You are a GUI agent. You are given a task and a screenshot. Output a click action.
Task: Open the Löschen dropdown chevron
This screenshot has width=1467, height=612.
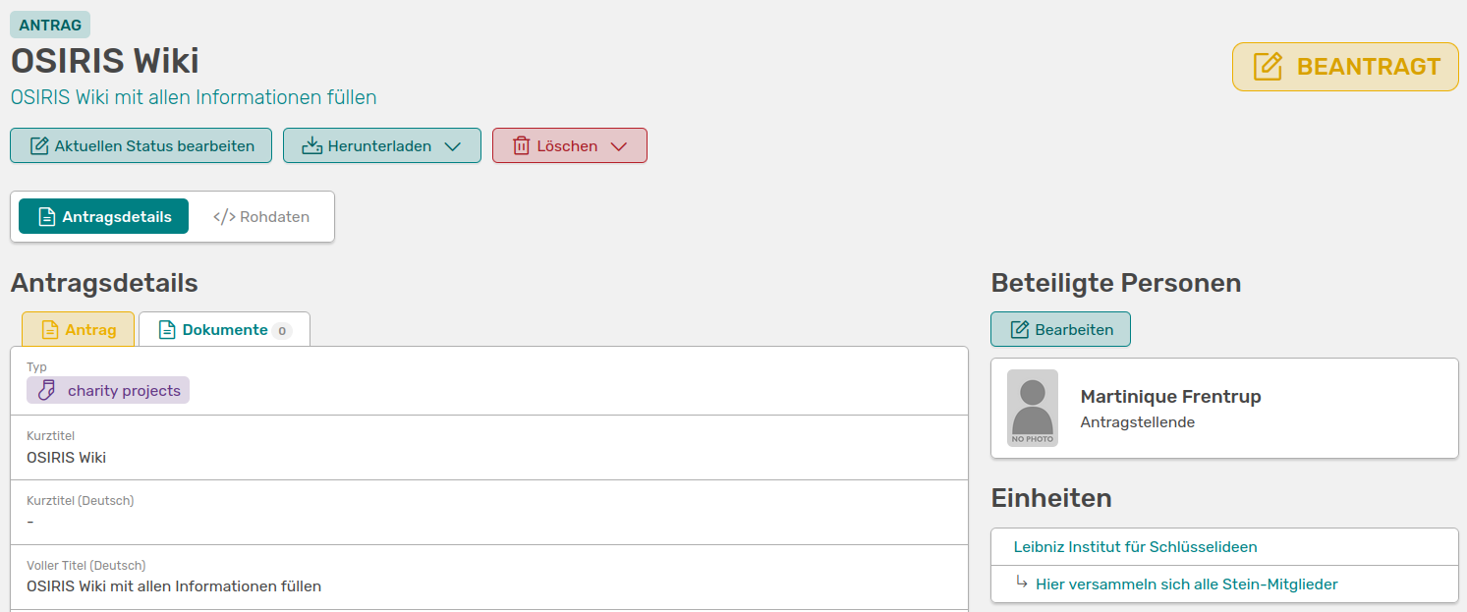coord(618,146)
